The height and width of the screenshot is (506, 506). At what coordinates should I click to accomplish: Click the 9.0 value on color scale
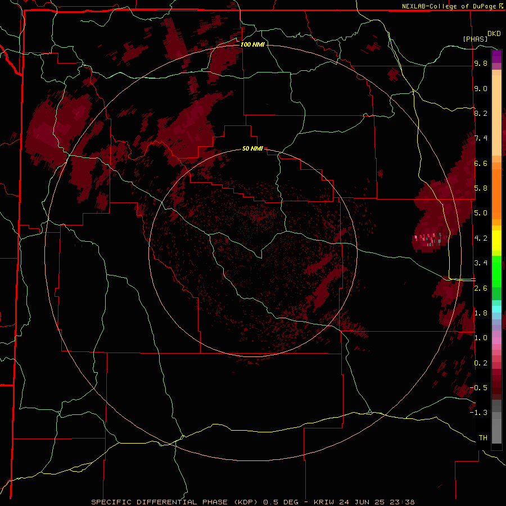(481, 89)
